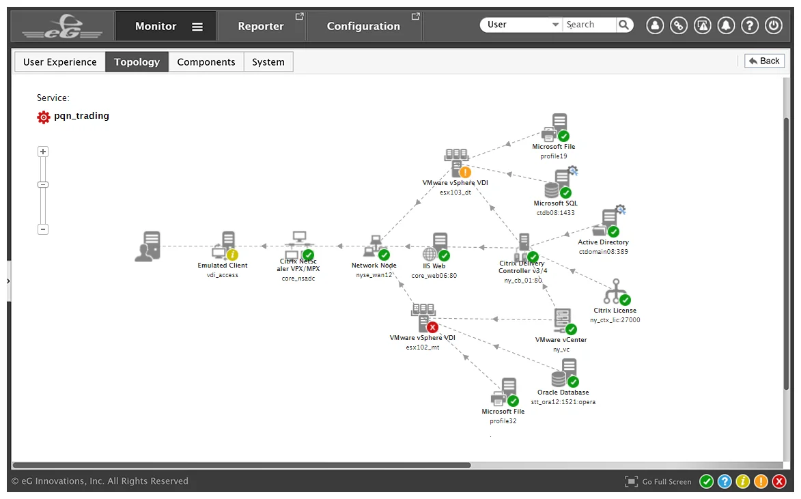Click Go Full Screen
Viewport: 801px width, 499px height.
(x=658, y=482)
